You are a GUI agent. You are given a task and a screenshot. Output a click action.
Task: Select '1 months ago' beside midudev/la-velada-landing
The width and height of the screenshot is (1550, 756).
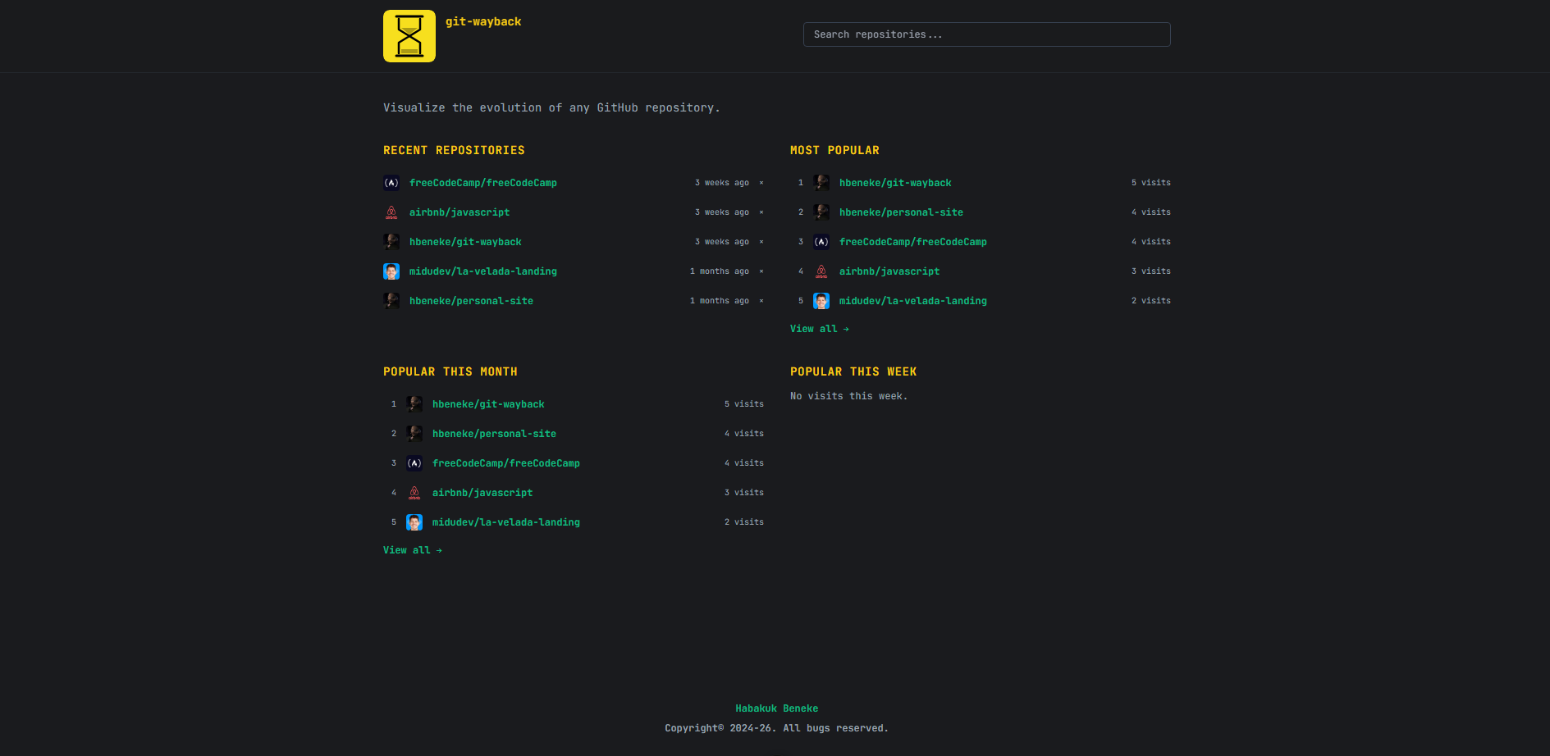(720, 271)
